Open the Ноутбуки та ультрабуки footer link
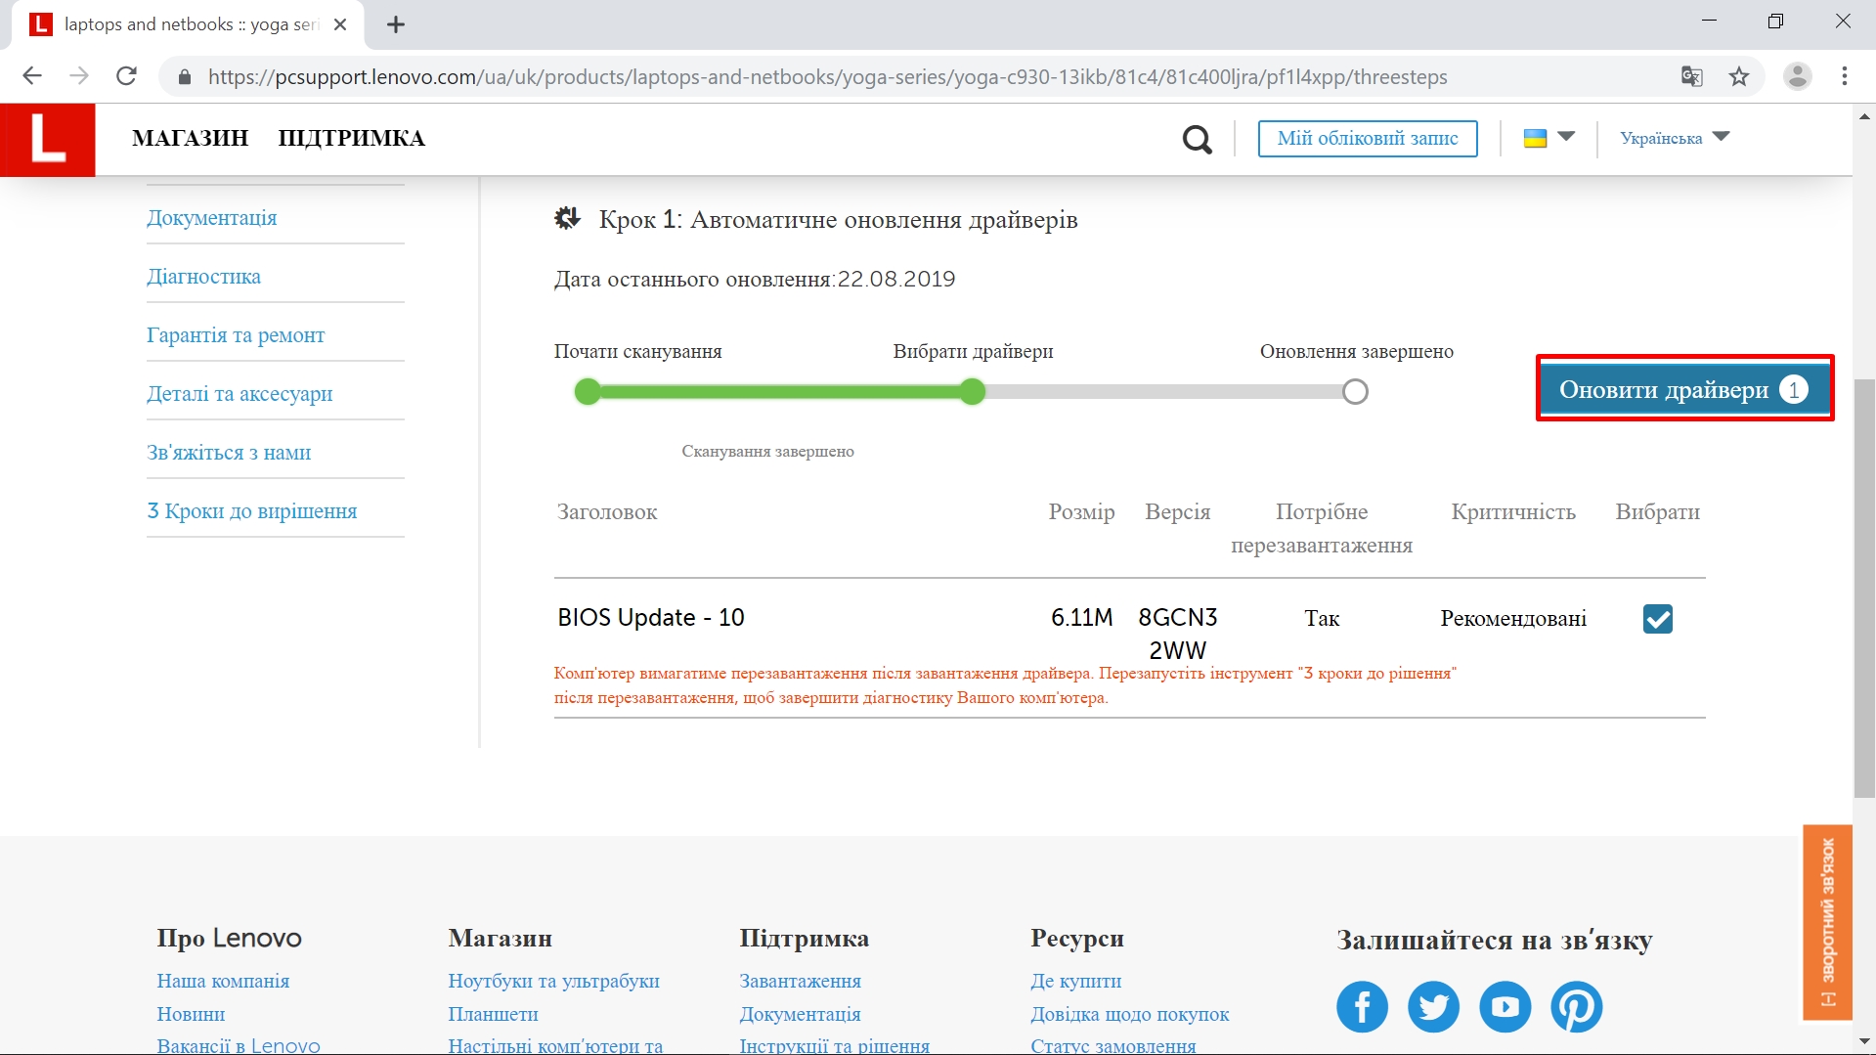This screenshot has width=1876, height=1055. coord(553,981)
